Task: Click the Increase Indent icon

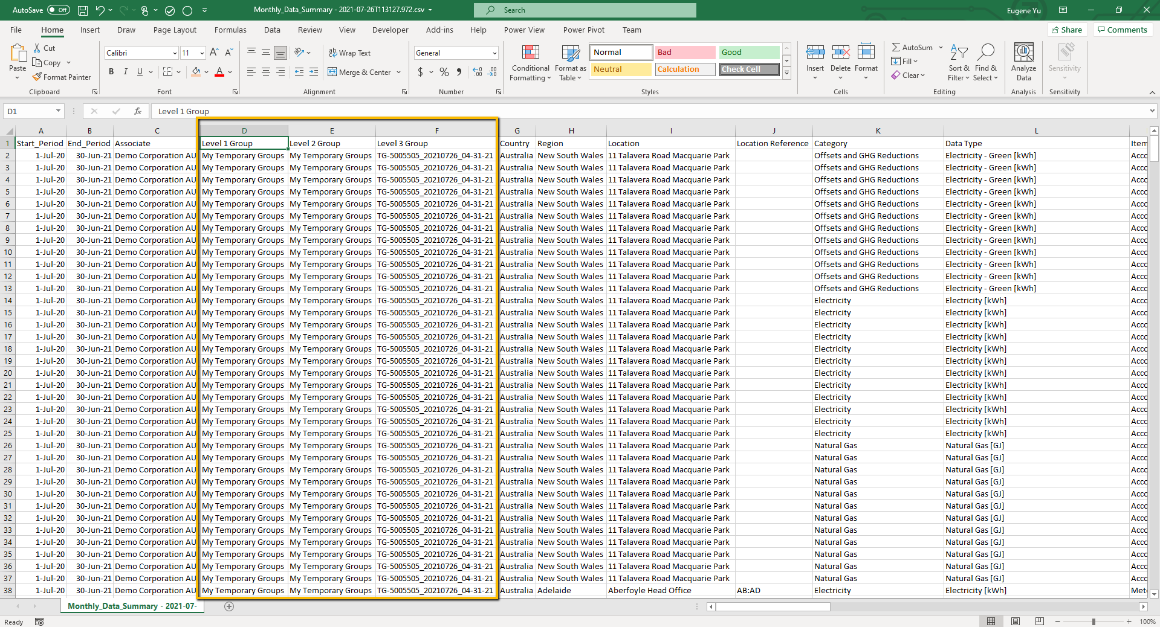Action: point(314,72)
